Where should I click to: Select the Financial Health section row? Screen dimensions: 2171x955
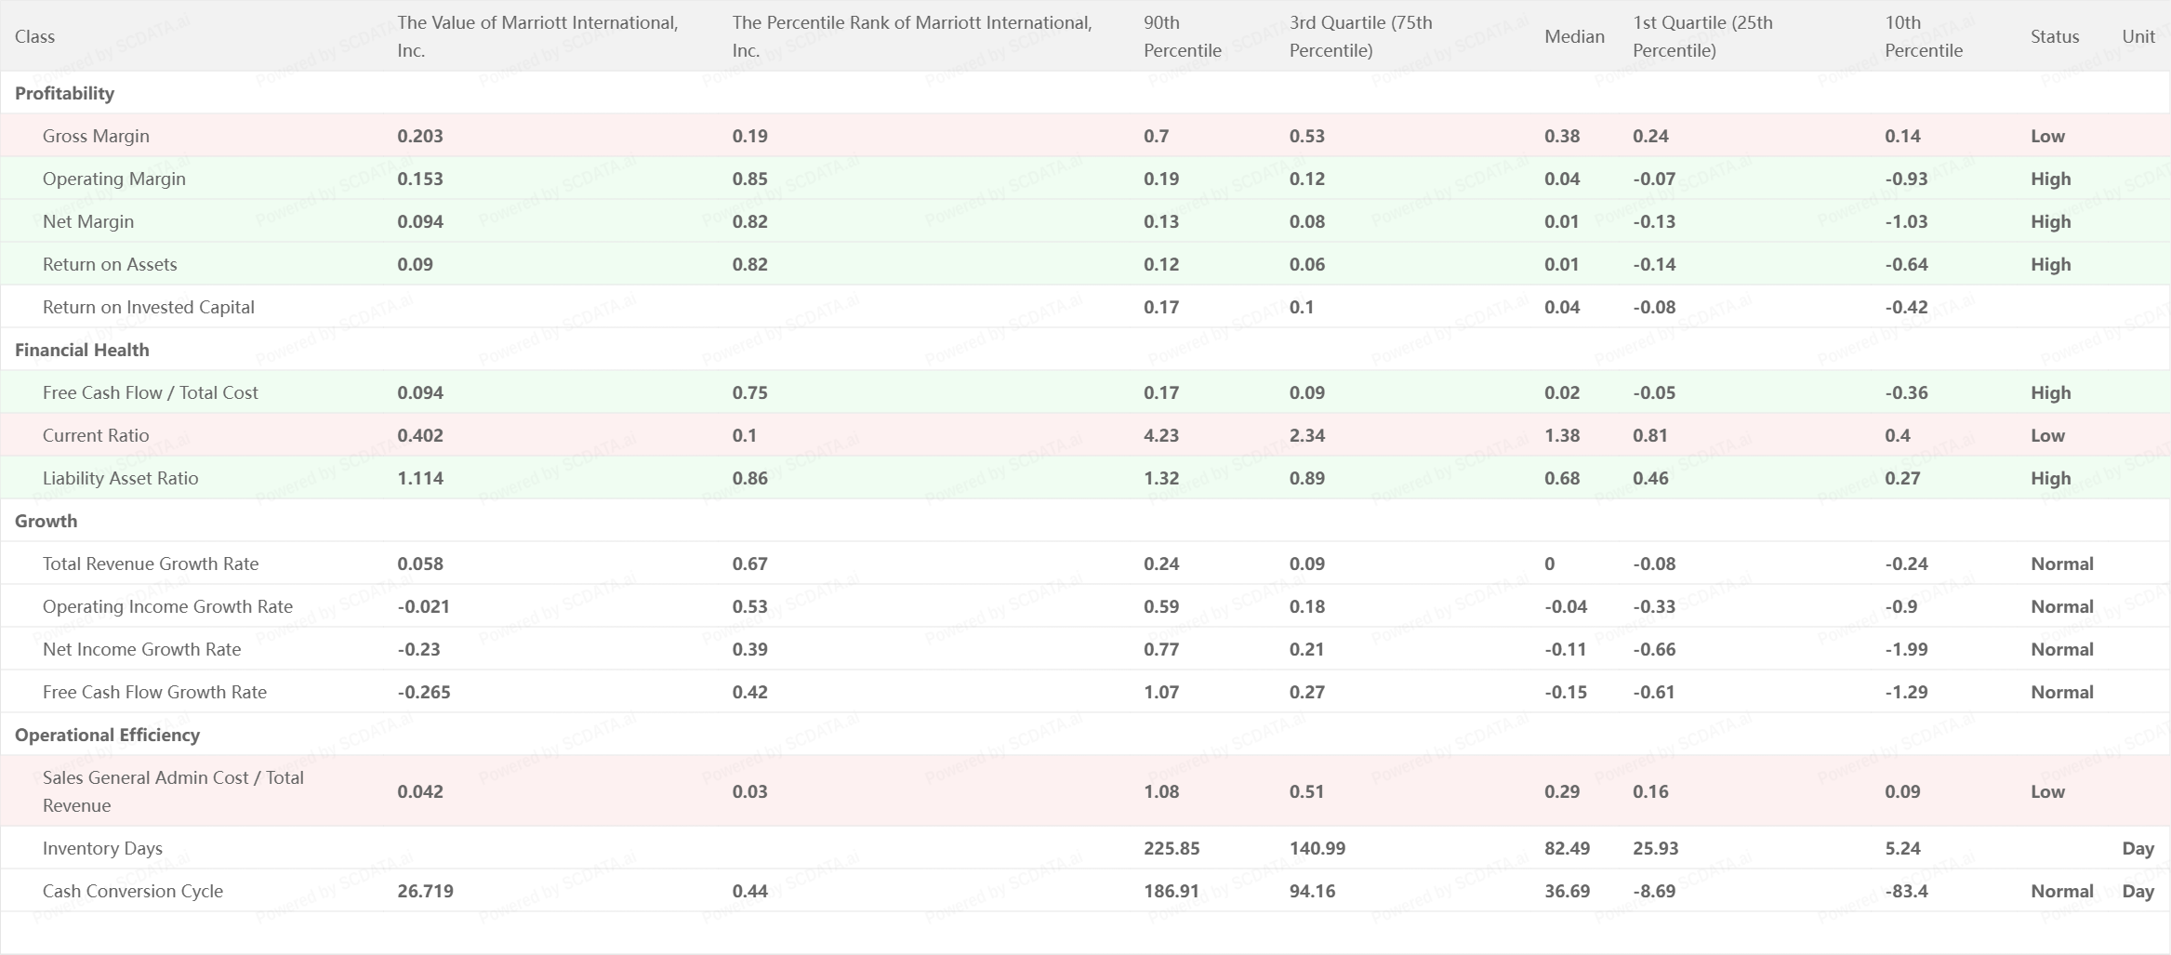[x=82, y=350]
